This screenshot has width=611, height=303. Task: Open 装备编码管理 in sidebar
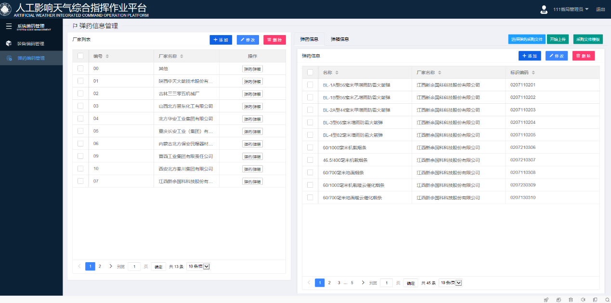click(x=31, y=44)
